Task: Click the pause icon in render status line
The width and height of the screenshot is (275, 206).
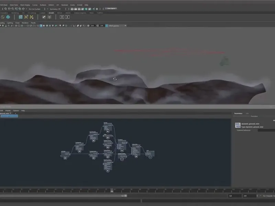Action: point(97,9)
